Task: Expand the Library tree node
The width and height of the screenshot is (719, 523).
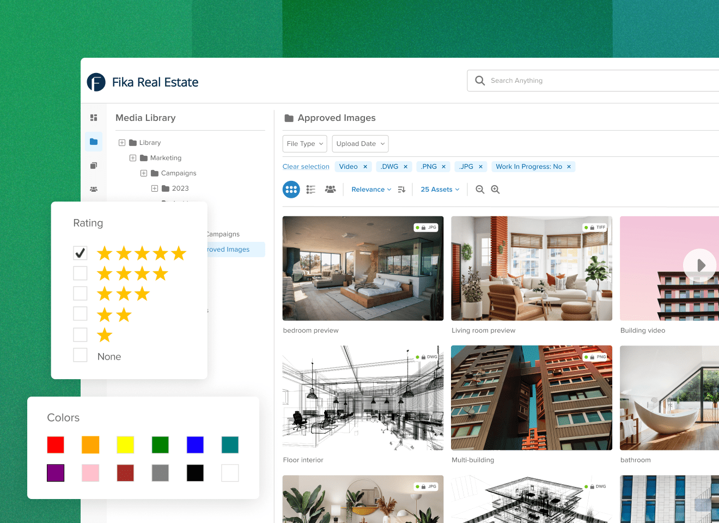Action: (122, 143)
